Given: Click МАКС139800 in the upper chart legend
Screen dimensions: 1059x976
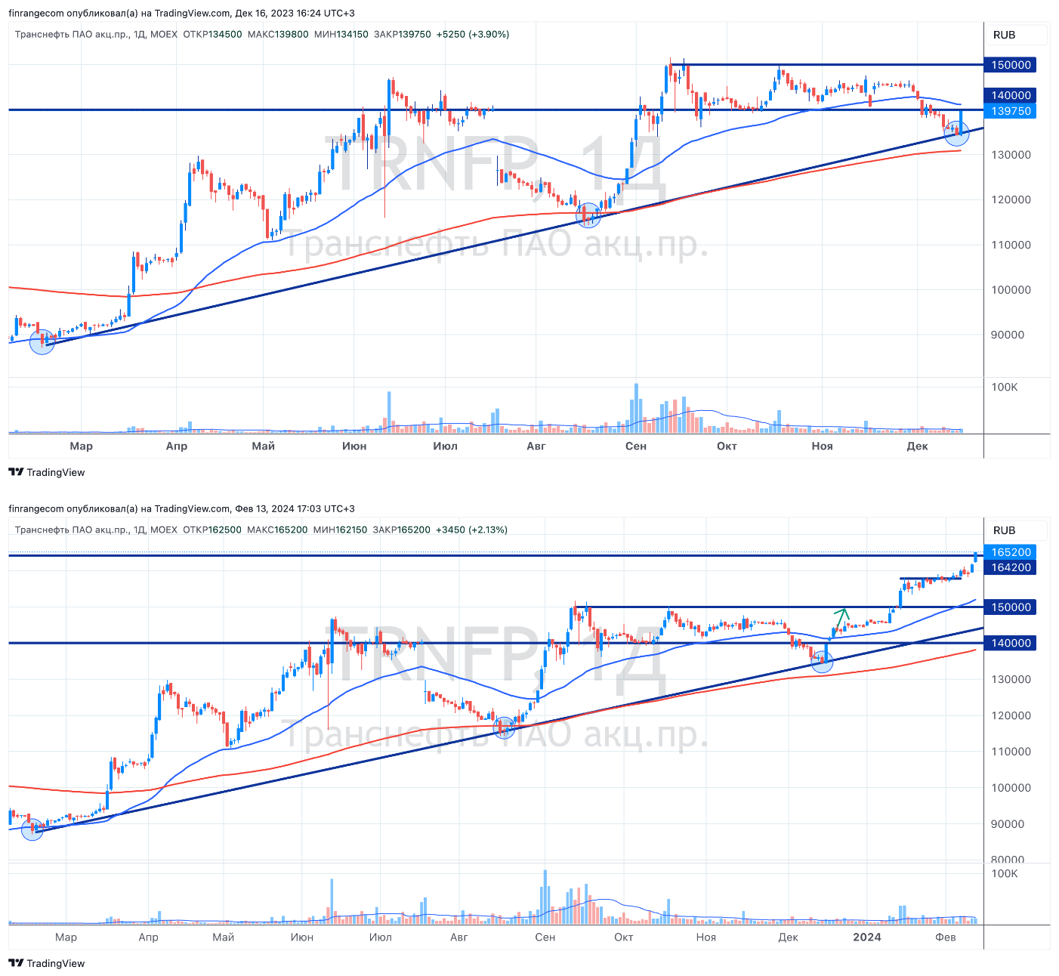Looking at the screenshot, I should 278,35.
